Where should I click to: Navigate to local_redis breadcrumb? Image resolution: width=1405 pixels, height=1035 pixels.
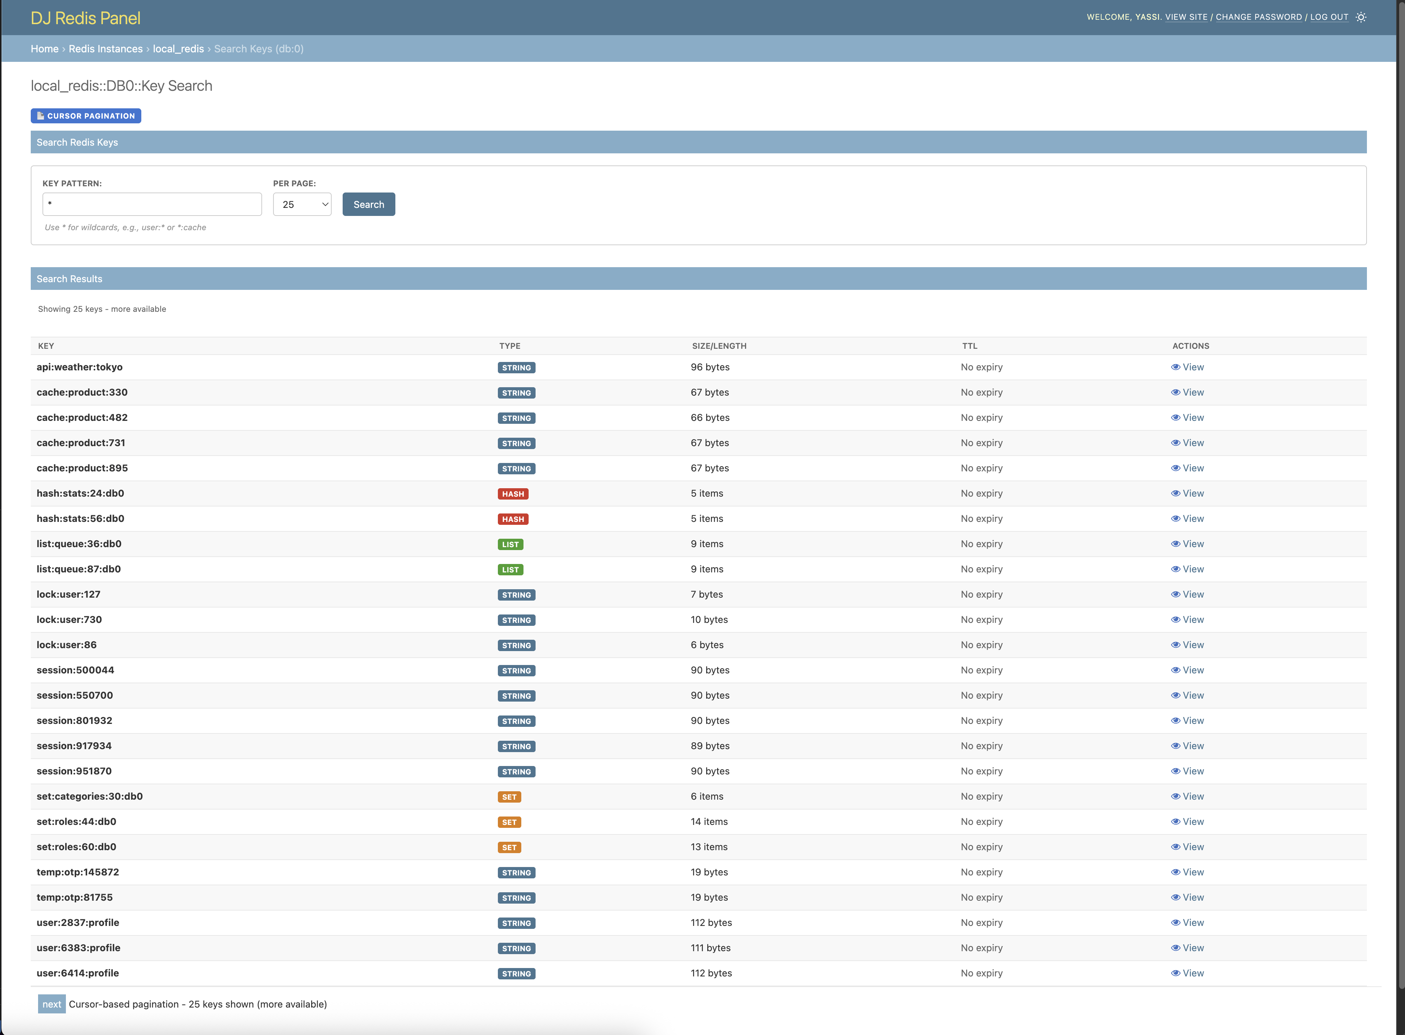click(x=178, y=49)
